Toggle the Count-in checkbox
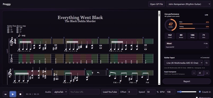The width and height of the screenshot is (213, 98). [x=200, y=92]
